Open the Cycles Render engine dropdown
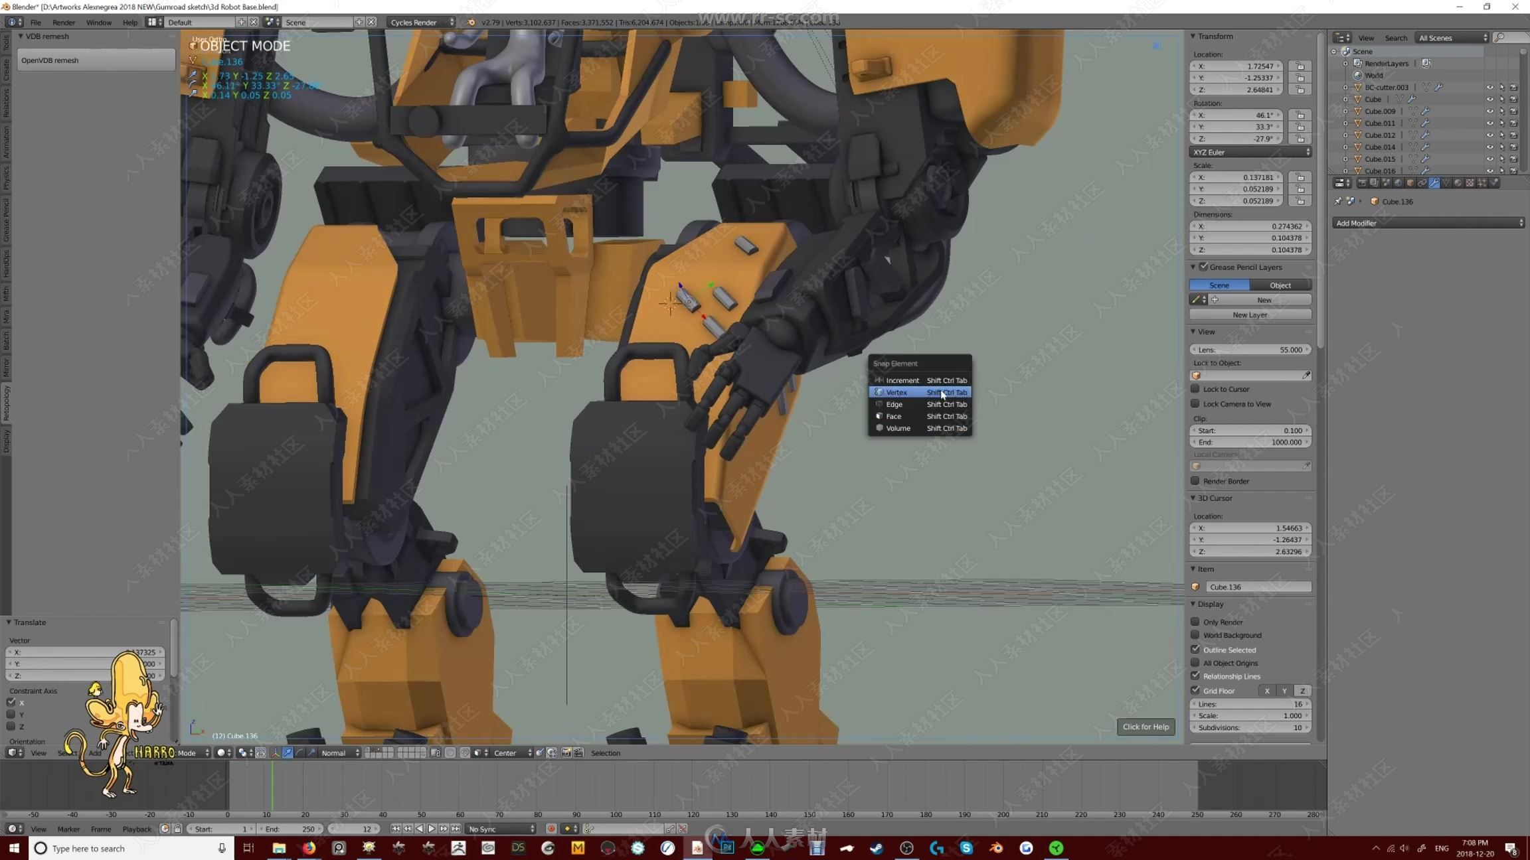1530x860 pixels. [421, 22]
